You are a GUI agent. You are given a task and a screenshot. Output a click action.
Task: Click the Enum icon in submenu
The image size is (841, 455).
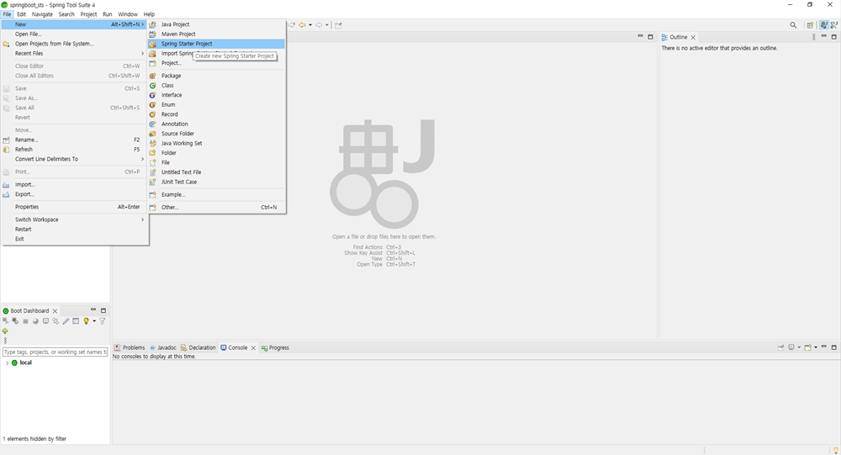pyautogui.click(x=153, y=104)
